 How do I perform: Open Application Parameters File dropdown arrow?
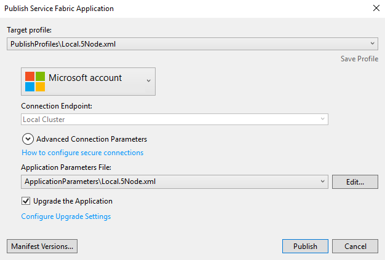(322, 182)
